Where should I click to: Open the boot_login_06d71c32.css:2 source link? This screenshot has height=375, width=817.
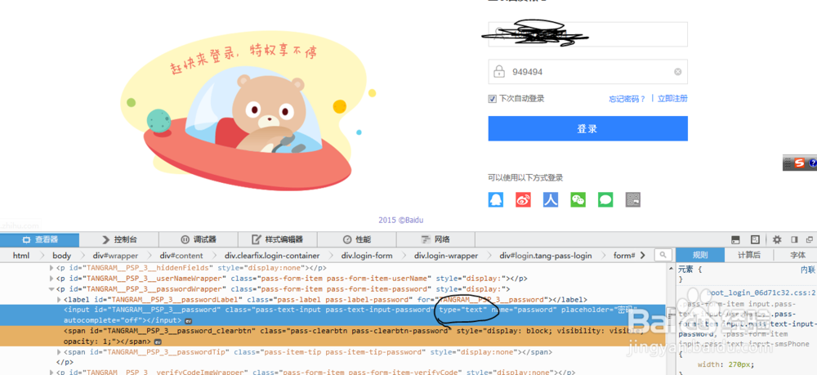click(x=760, y=293)
